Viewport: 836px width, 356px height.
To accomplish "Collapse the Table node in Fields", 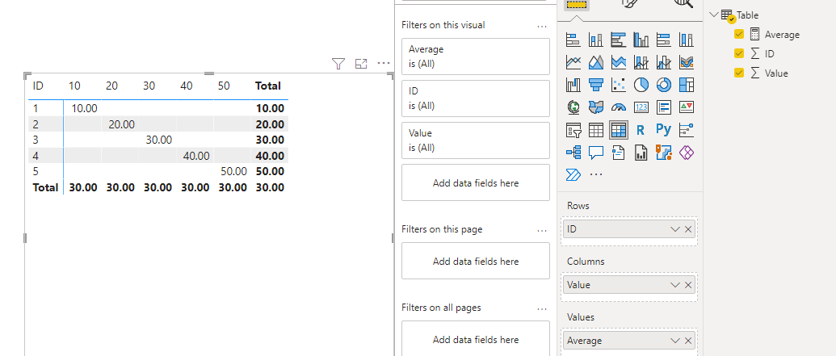I will (x=715, y=15).
